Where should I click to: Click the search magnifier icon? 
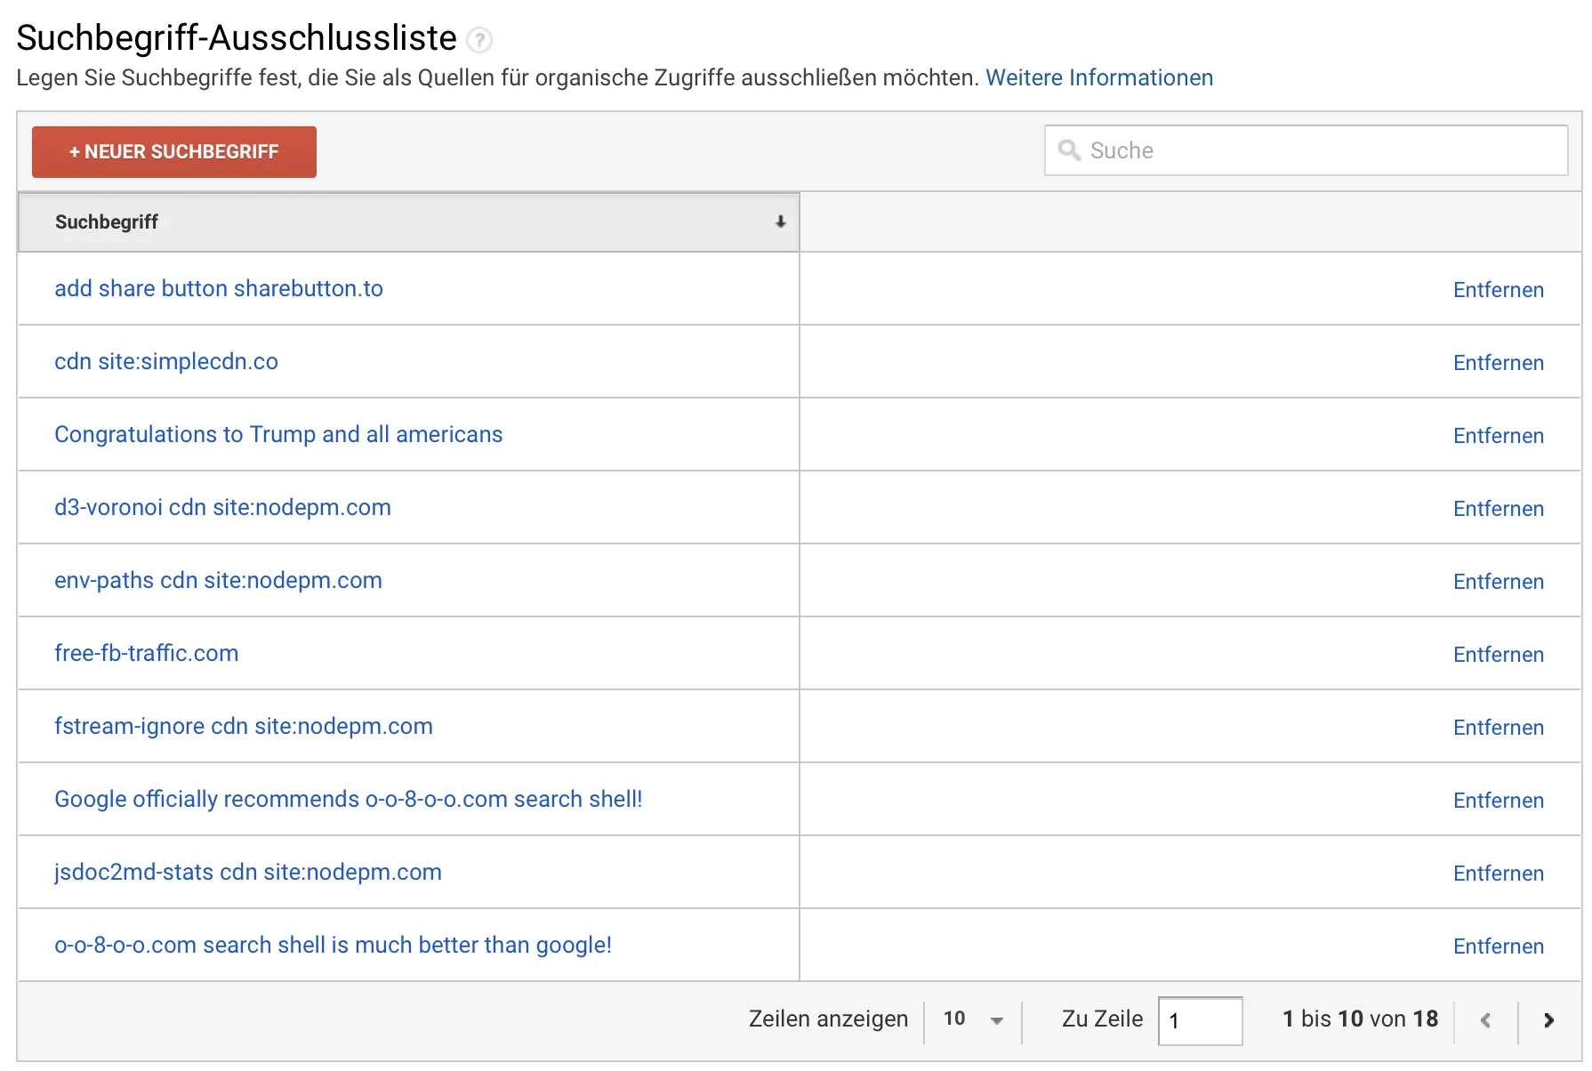click(x=1069, y=150)
